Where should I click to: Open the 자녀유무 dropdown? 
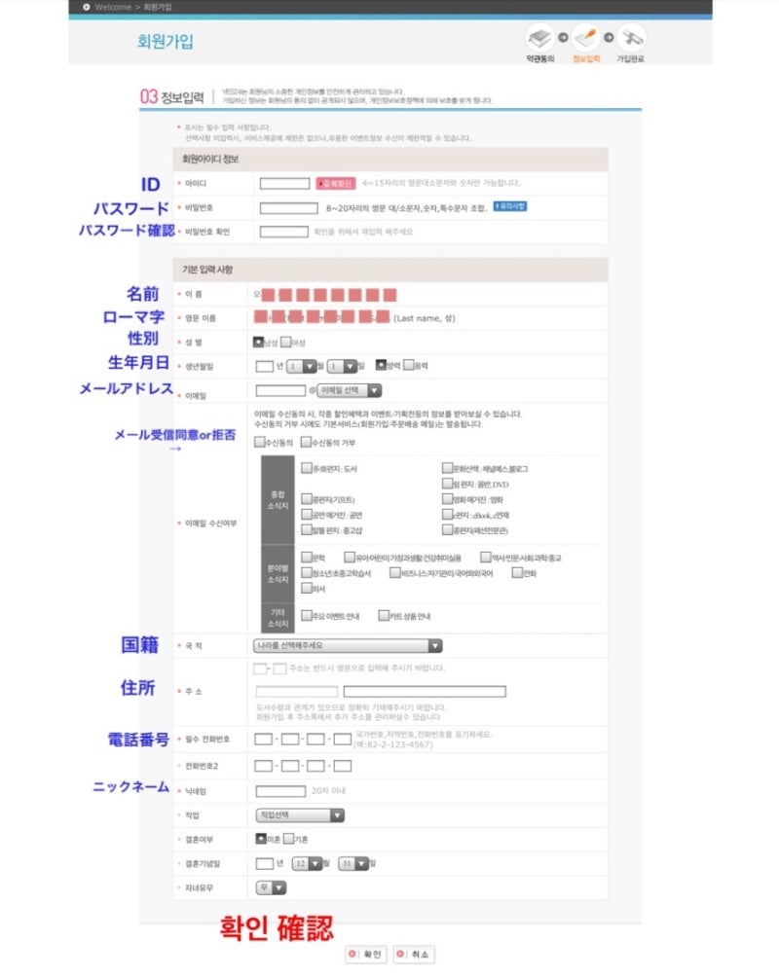[x=272, y=887]
